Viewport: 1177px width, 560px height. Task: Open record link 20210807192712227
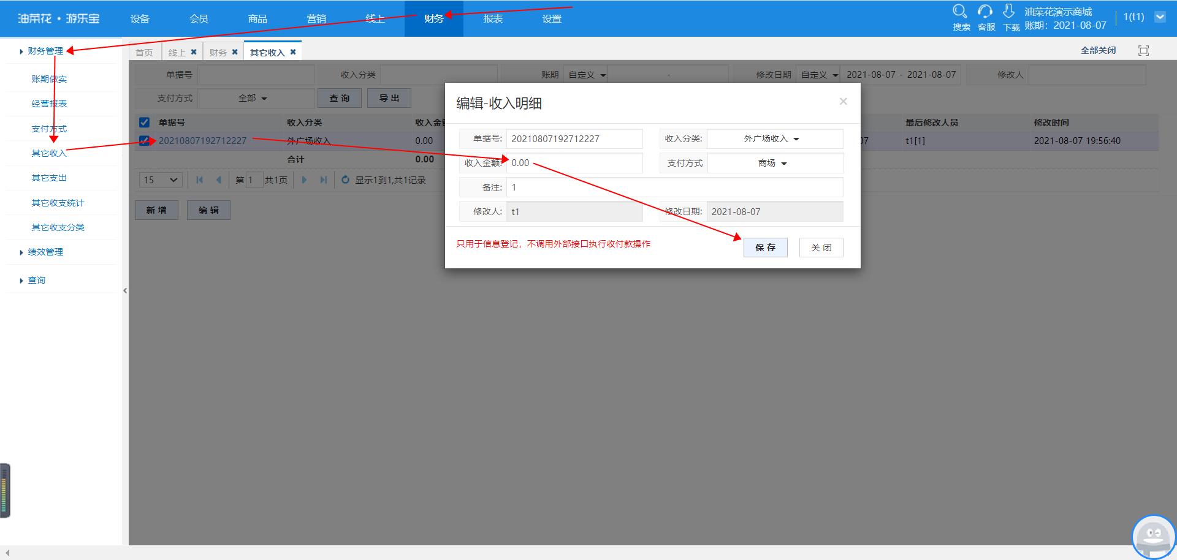pyautogui.click(x=202, y=141)
